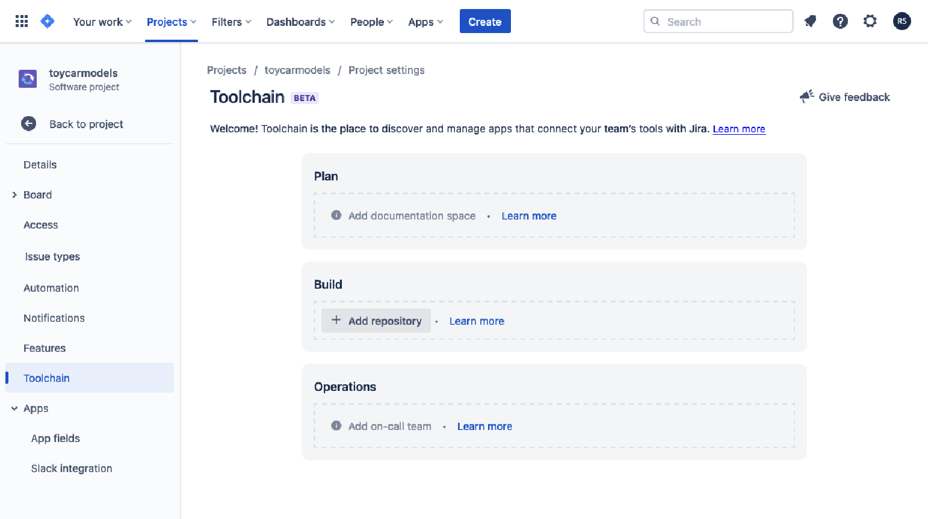Viewport: 928px width, 519px height.
Task: Open the Dashboards dropdown menu
Action: point(300,22)
